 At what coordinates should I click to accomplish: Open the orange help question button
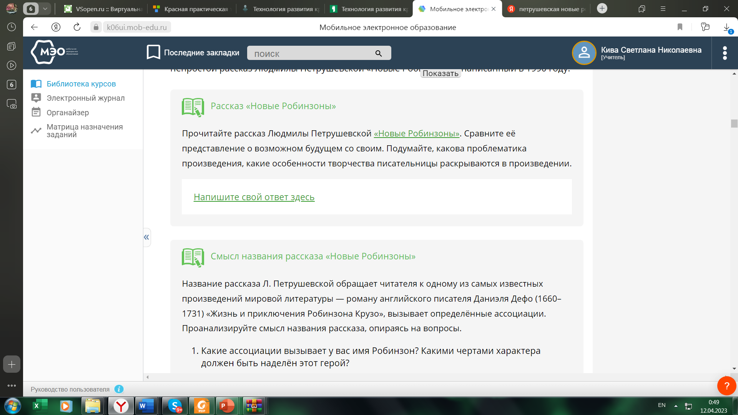pyautogui.click(x=726, y=386)
